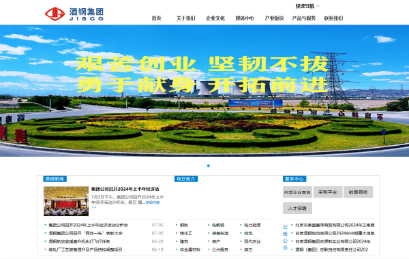The height and width of the screenshot is (259, 409).
Task: Open notice 酒钢(集团)宏联自控有限责任公司202
Action: [x=331, y=249]
